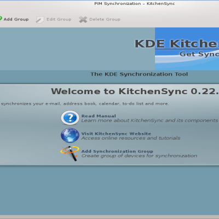Viewport: 219px width, 219px height.
Task: Click 'Learn more about KitchenSync and its components'
Action: coord(149,120)
